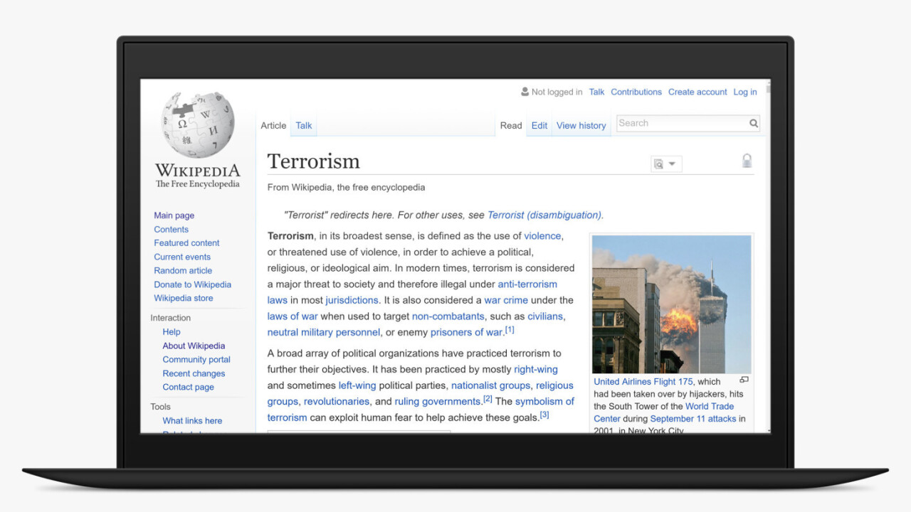The image size is (911, 512).
Task: Click the page protection padlock icon
Action: point(747,161)
